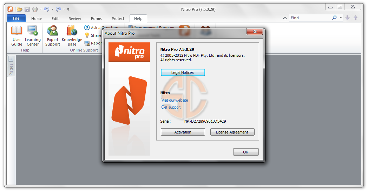Maximize the Nitro Pro main window
This screenshot has width=368, height=192.
click(x=340, y=7)
